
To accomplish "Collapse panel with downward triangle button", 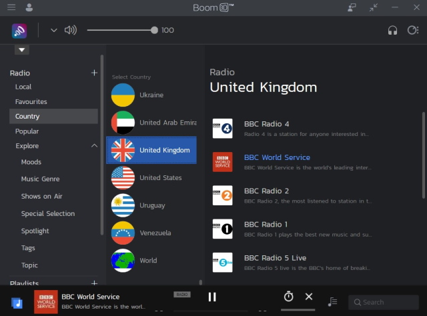I will [x=22, y=50].
